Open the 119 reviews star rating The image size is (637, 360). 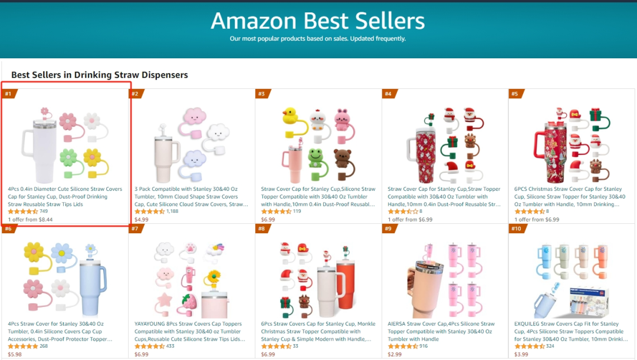coord(276,212)
